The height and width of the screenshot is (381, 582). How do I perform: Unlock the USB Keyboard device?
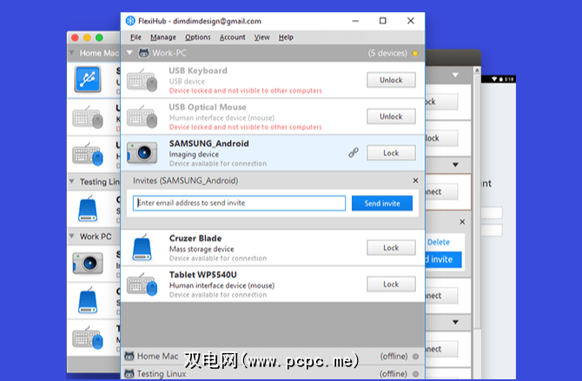[x=391, y=80]
